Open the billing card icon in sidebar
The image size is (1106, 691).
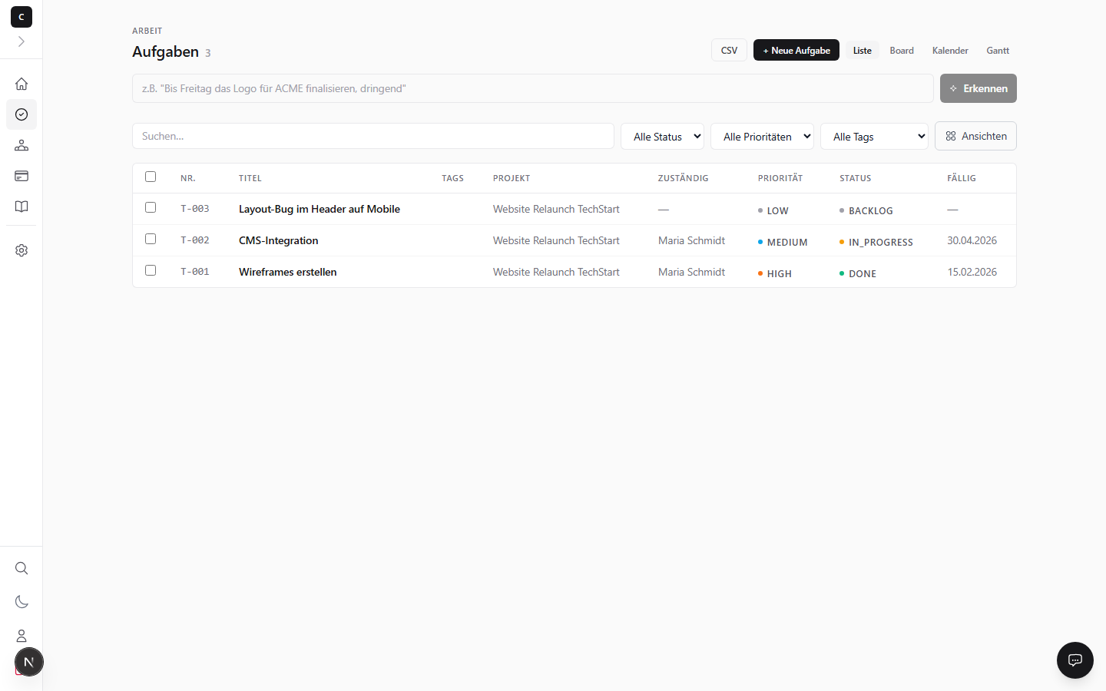[22, 176]
